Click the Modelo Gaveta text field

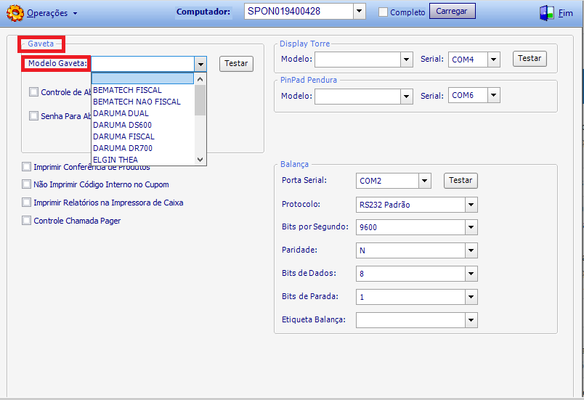click(x=142, y=64)
